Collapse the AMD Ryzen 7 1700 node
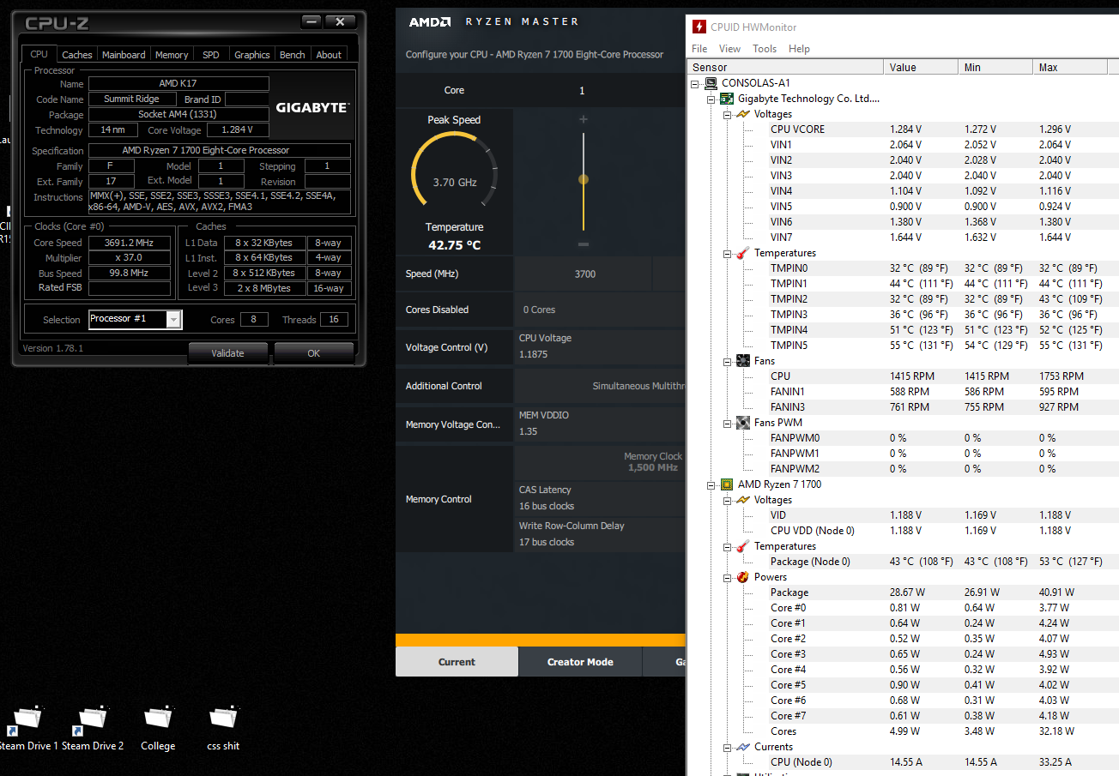The height and width of the screenshot is (776, 1119). (711, 484)
